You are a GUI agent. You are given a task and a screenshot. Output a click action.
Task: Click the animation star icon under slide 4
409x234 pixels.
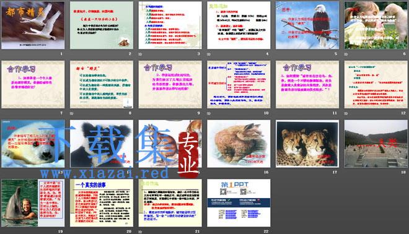209,54
